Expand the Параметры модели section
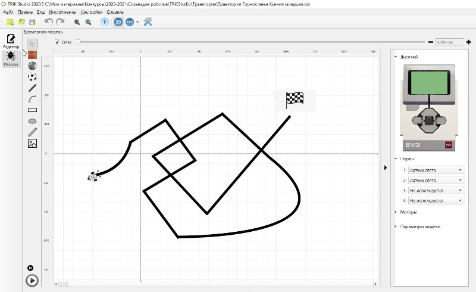The width and height of the screenshot is (476, 292). [x=420, y=226]
